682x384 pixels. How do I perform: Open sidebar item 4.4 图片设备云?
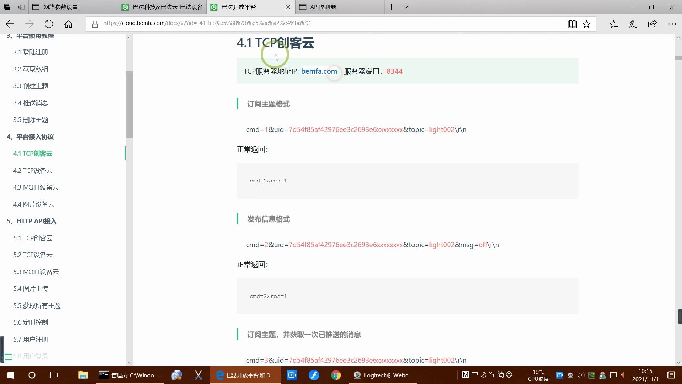click(x=34, y=204)
